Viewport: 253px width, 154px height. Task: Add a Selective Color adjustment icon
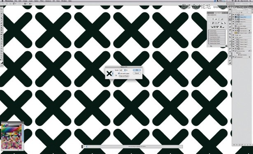[223, 27]
